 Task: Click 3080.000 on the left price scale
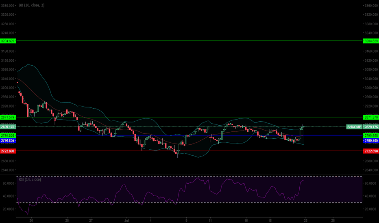7,69
